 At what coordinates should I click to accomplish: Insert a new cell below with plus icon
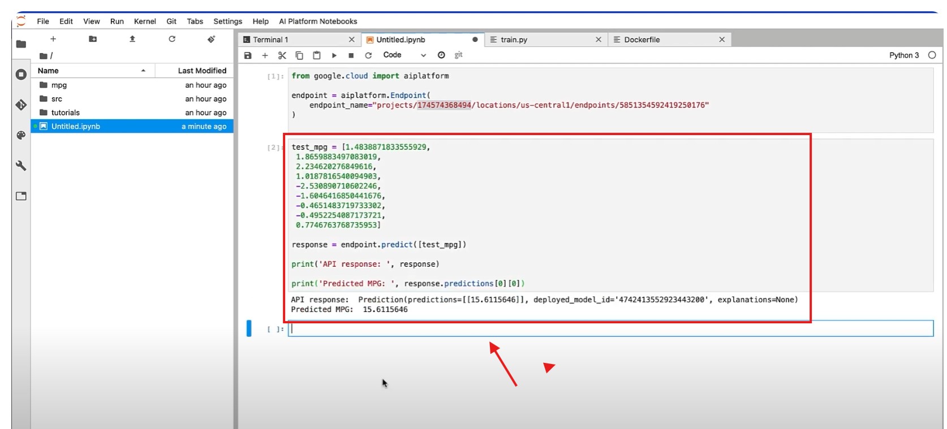pyautogui.click(x=265, y=55)
